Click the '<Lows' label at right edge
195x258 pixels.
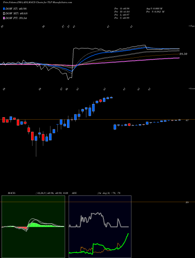[192, 88]
